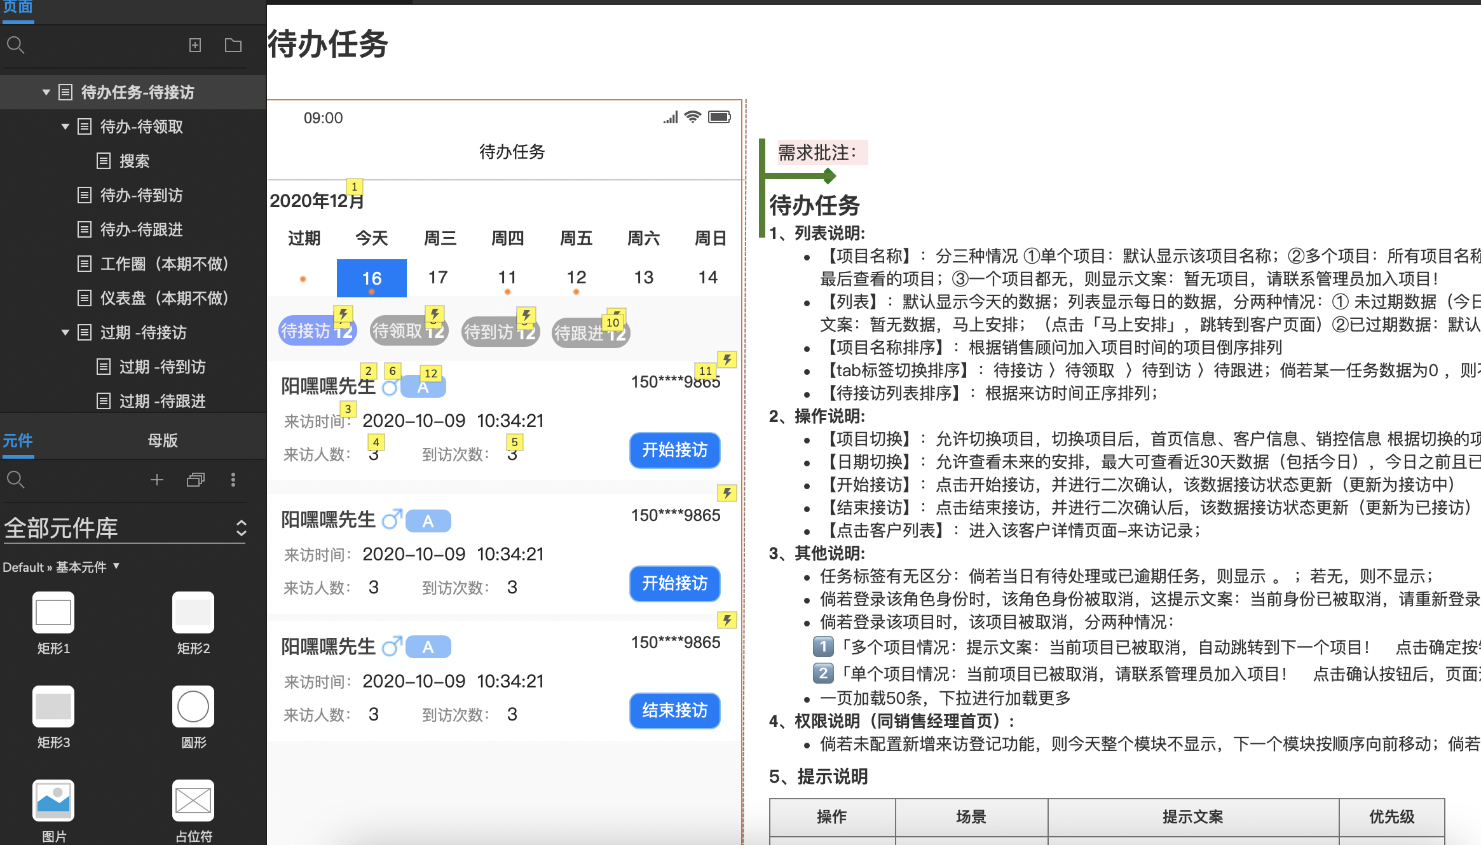Click the 结束接访 button
Viewport: 1481px width, 845px height.
(674, 711)
